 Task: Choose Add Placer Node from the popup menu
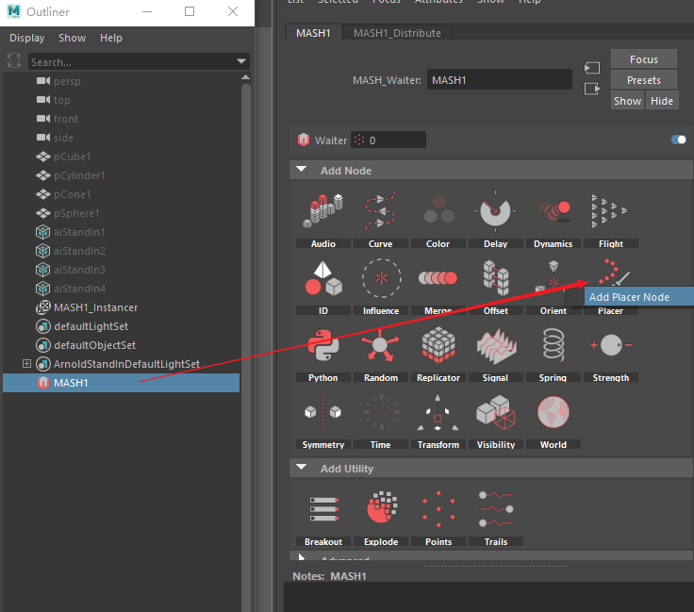pos(639,297)
